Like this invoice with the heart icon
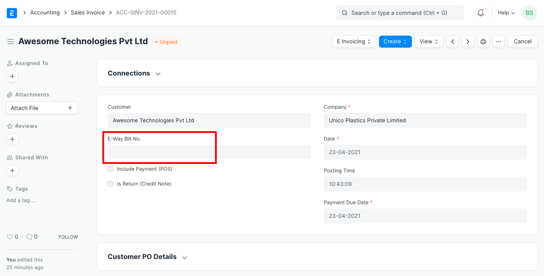Screen dimensions: 544x276 coord(10,237)
